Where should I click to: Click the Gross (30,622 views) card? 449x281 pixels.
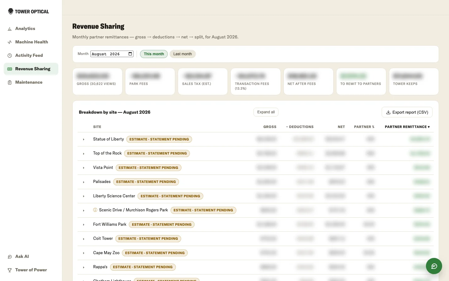[x=97, y=81]
